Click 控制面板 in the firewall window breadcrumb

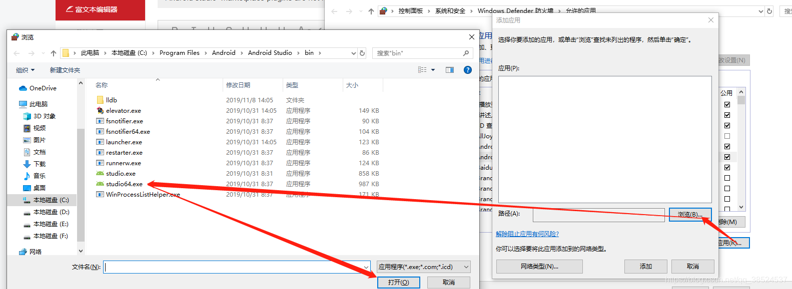click(411, 11)
